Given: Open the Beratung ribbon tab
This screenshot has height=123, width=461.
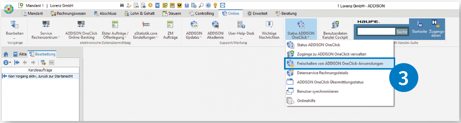Looking at the screenshot, I should (x=286, y=13).
